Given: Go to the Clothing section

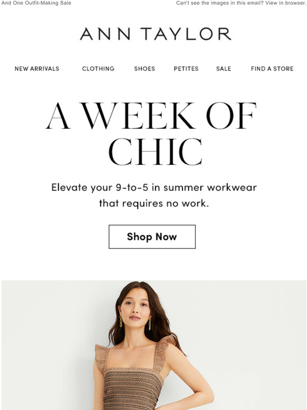Looking at the screenshot, I should pyautogui.click(x=98, y=69).
